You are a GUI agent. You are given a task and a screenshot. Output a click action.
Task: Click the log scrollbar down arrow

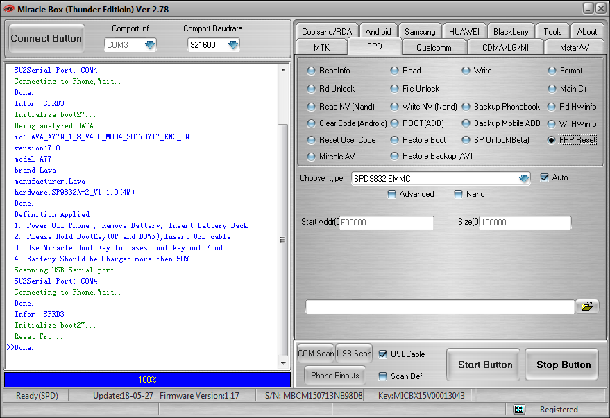click(x=283, y=363)
